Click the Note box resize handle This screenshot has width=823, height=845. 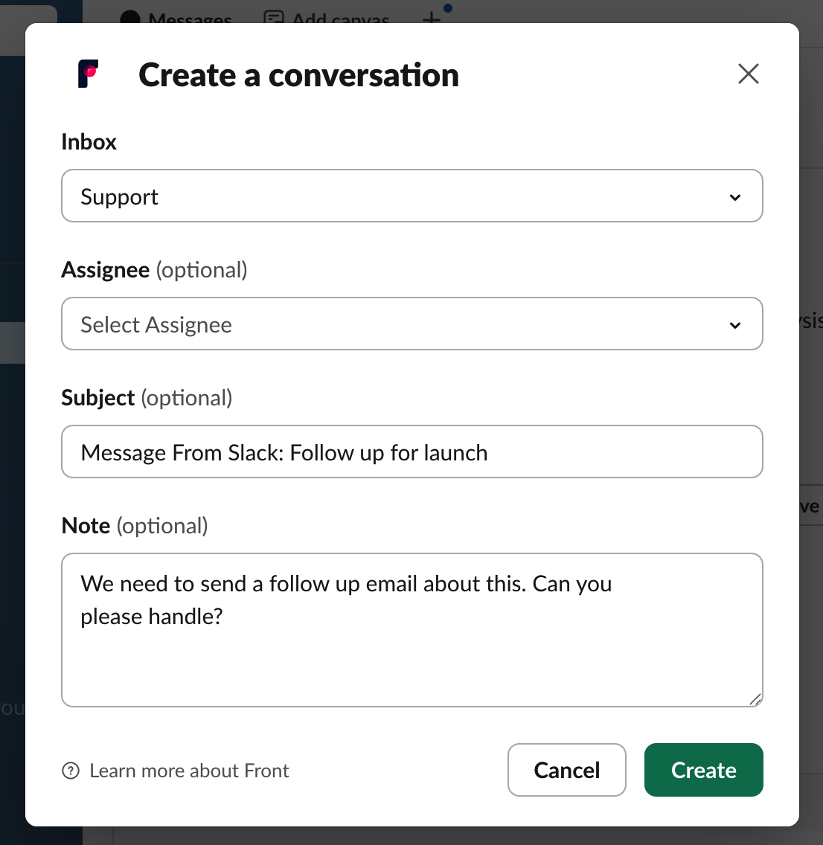pos(755,699)
